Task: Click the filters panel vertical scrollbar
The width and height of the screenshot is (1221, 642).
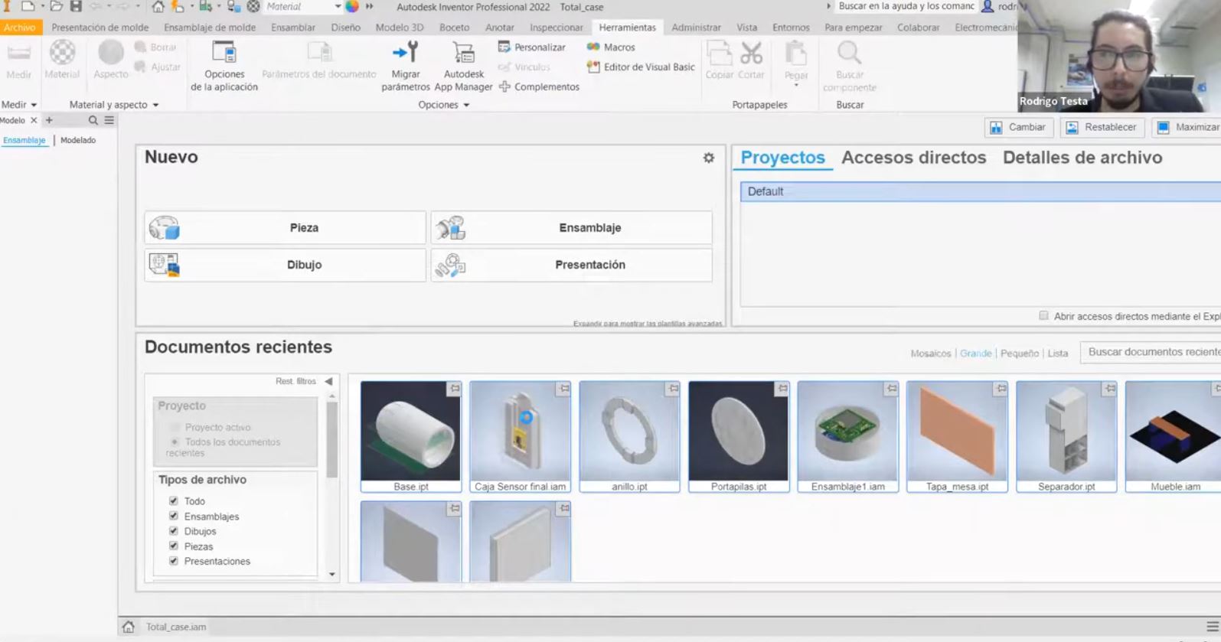Action: tap(332, 439)
